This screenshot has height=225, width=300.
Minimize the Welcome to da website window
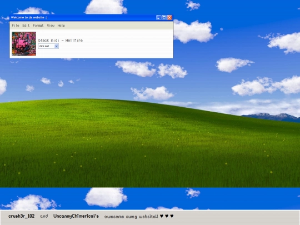pos(158,17)
